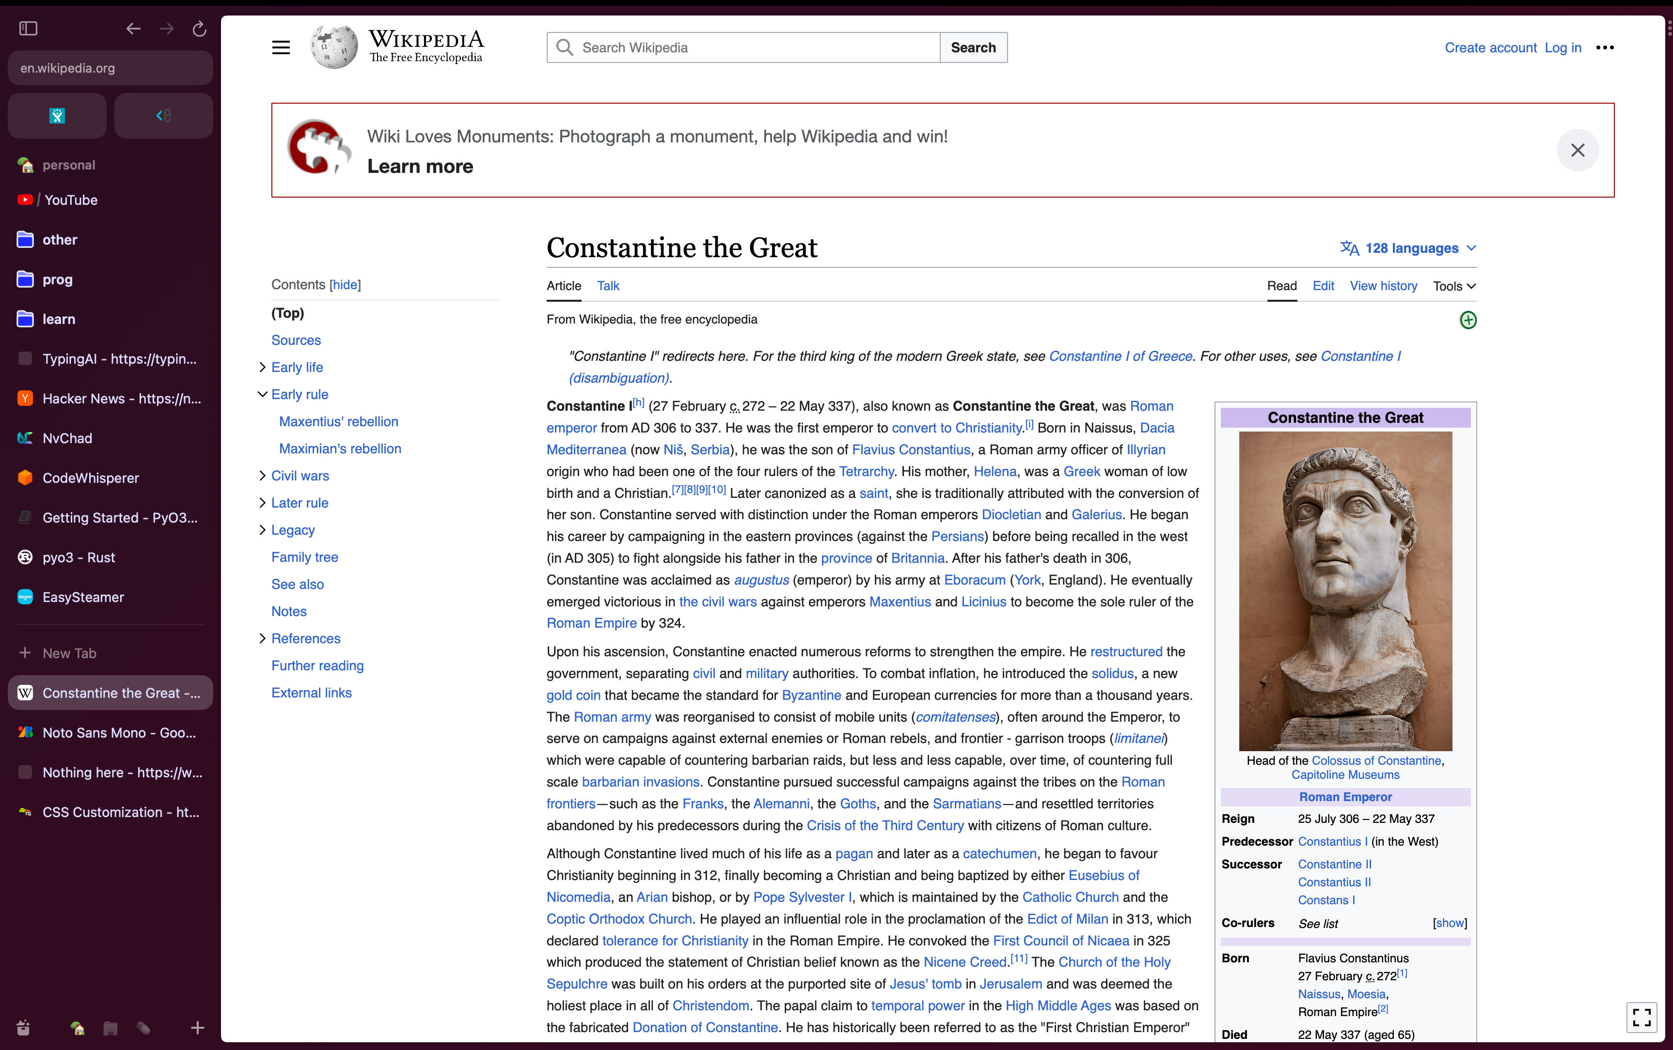Switch to the Talk tab

pyautogui.click(x=608, y=285)
